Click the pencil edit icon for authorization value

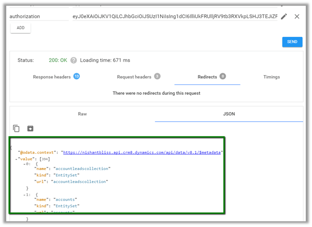[x=284, y=16]
